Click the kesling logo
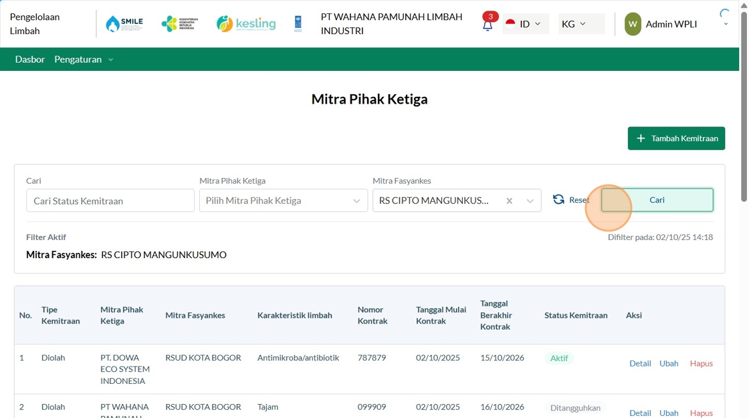The height and width of the screenshot is (418, 749). (x=246, y=23)
